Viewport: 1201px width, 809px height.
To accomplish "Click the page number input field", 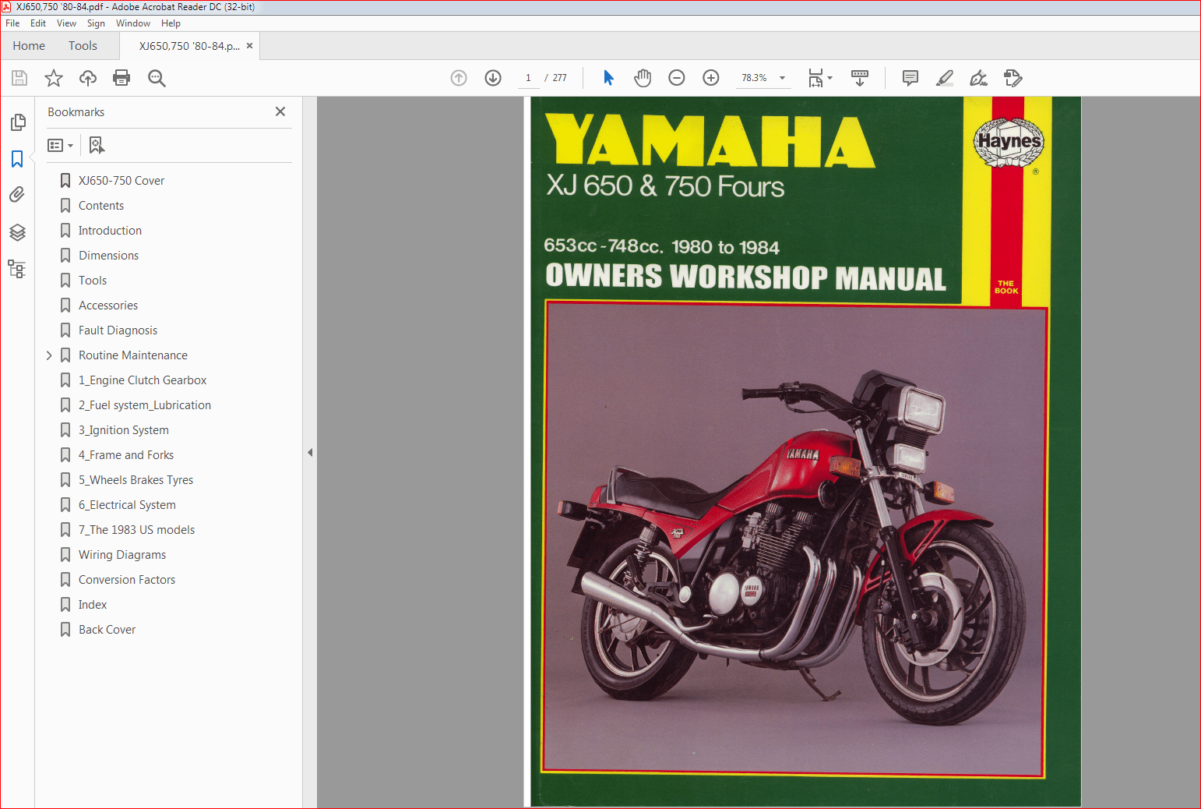I will [528, 78].
